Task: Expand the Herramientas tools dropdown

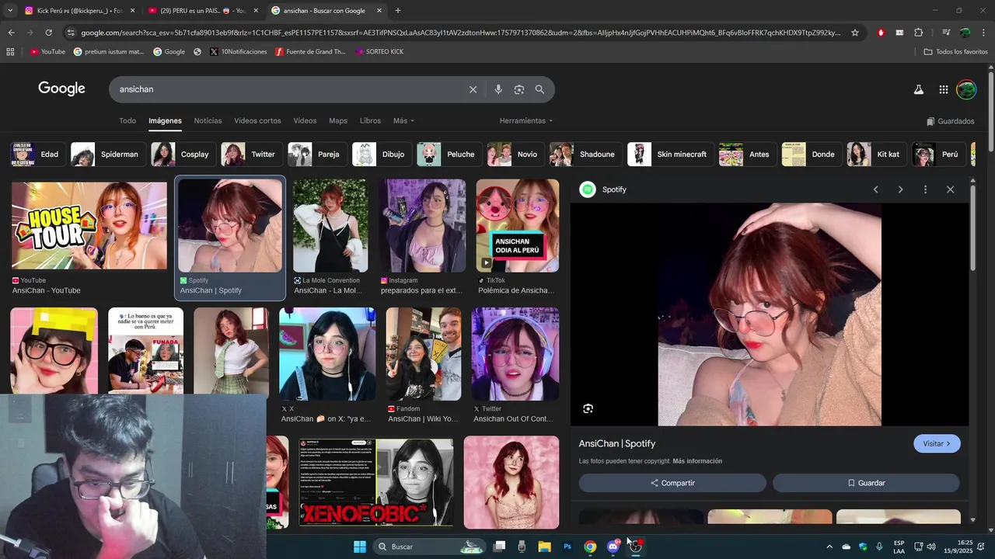Action: coord(526,121)
